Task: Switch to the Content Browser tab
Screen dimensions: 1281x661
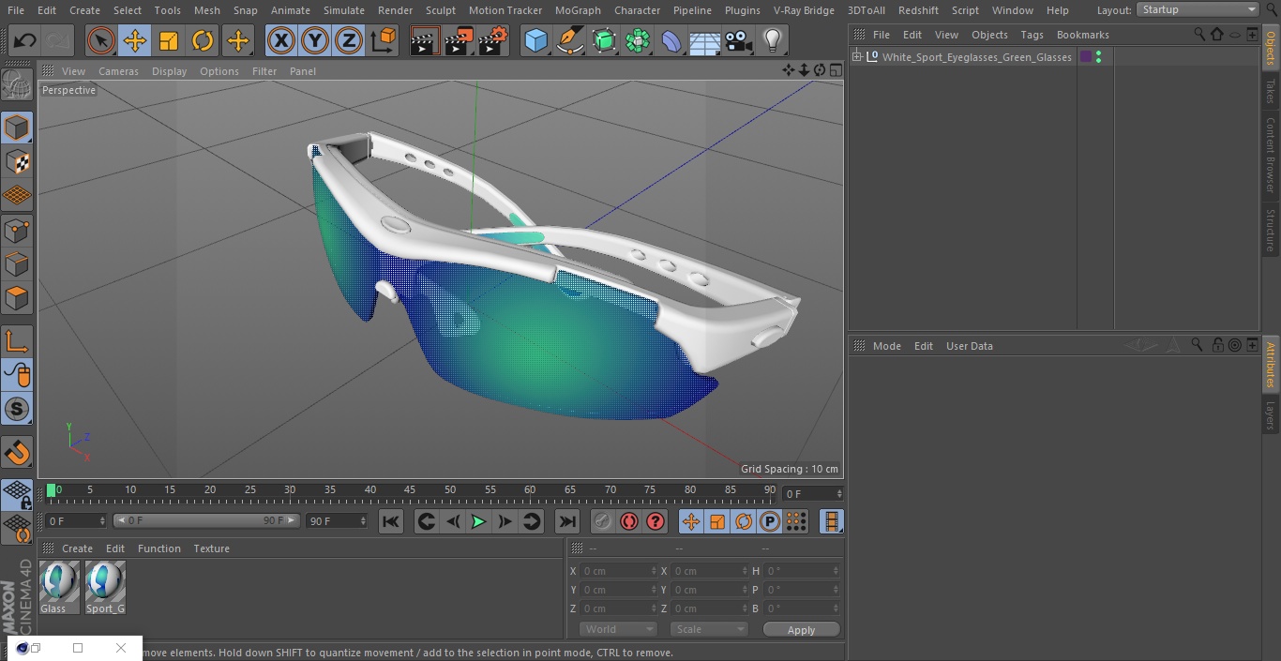Action: (x=1271, y=155)
